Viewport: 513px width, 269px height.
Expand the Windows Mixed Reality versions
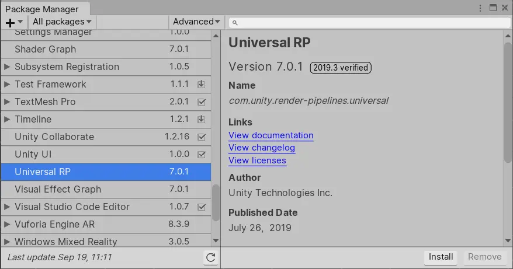7,242
